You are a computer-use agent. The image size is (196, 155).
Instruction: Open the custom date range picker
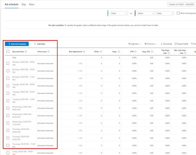click(x=182, y=5)
